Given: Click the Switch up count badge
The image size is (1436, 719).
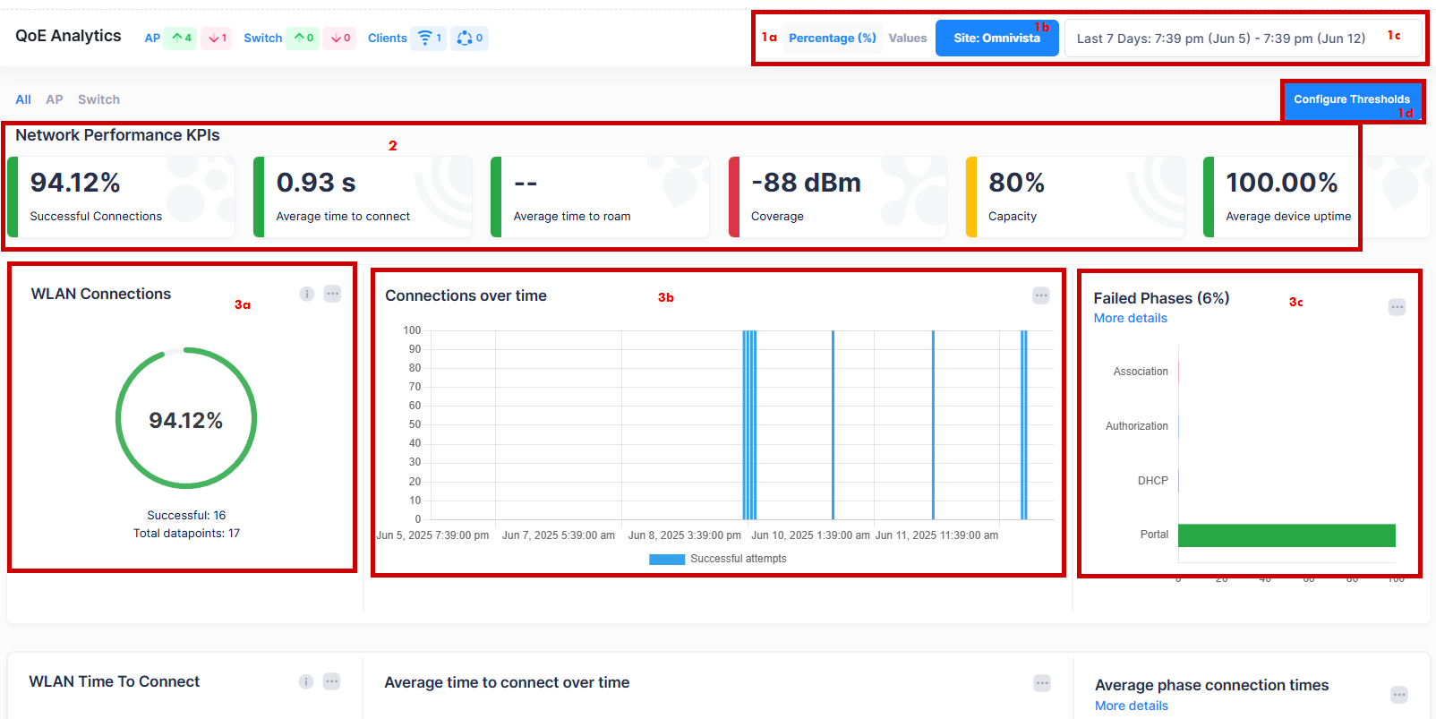Looking at the screenshot, I should pos(303,38).
